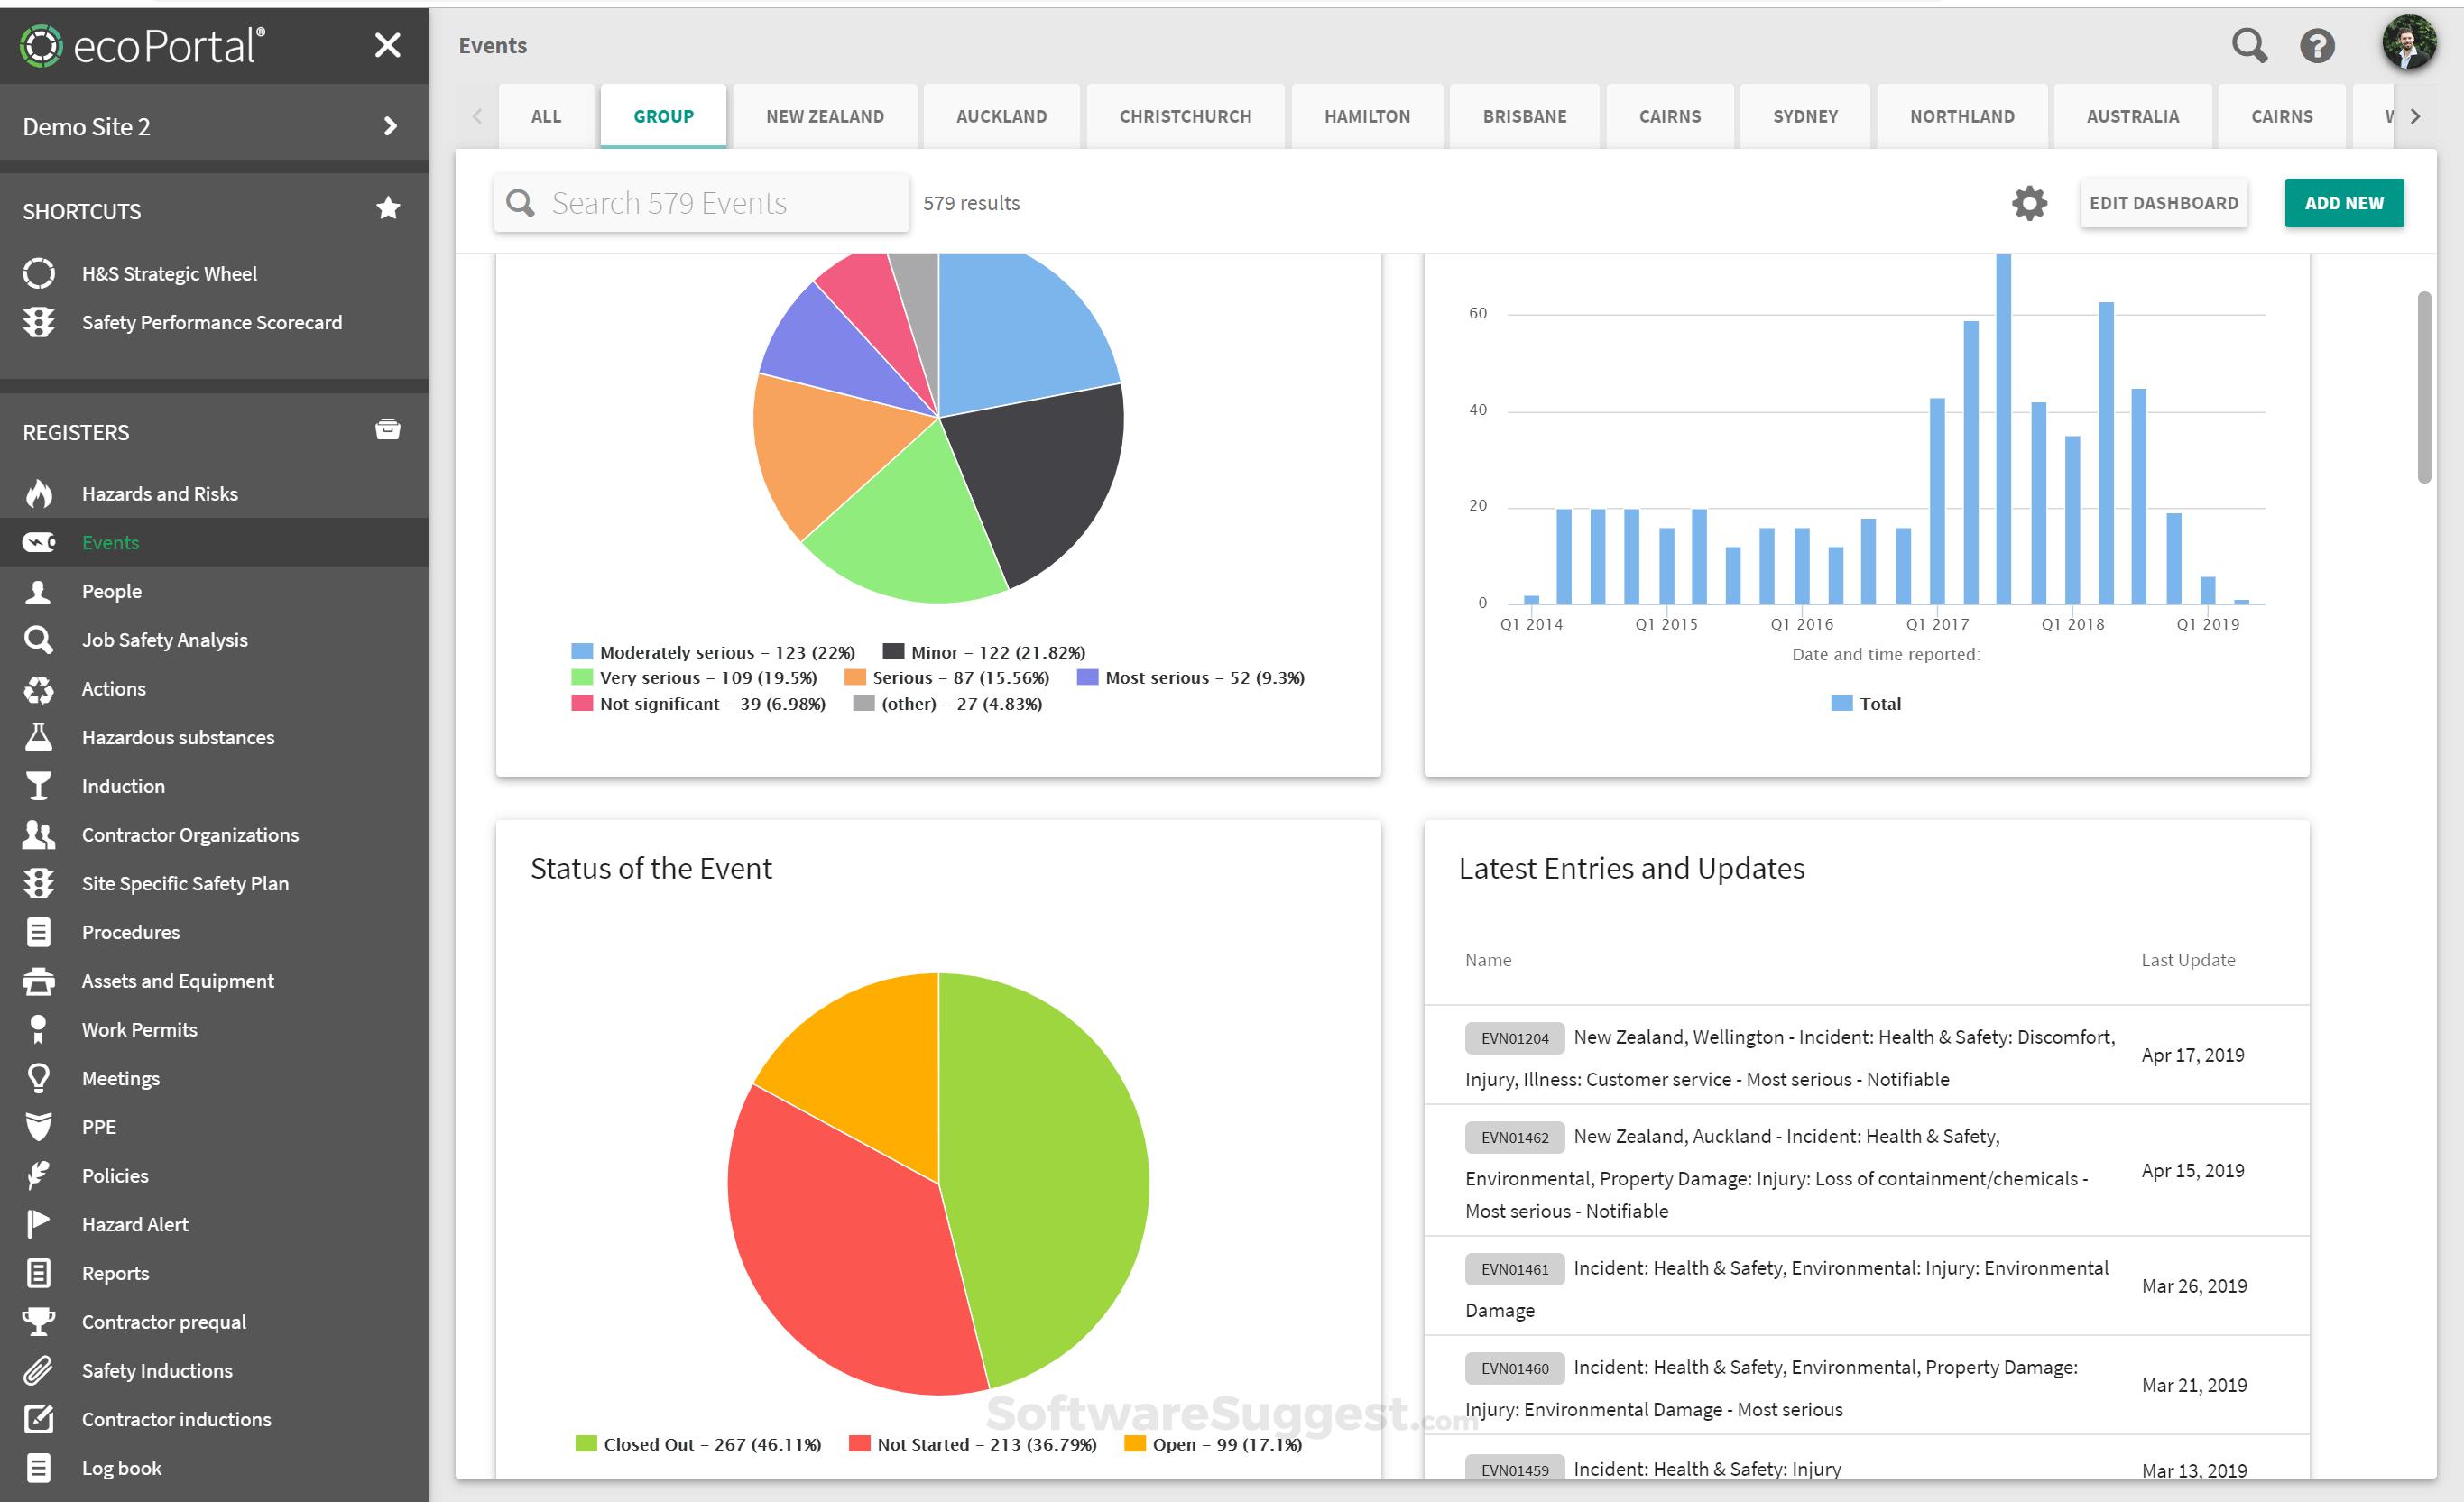
Task: Click the print icon next to REGISTERS
Action: tap(388, 429)
